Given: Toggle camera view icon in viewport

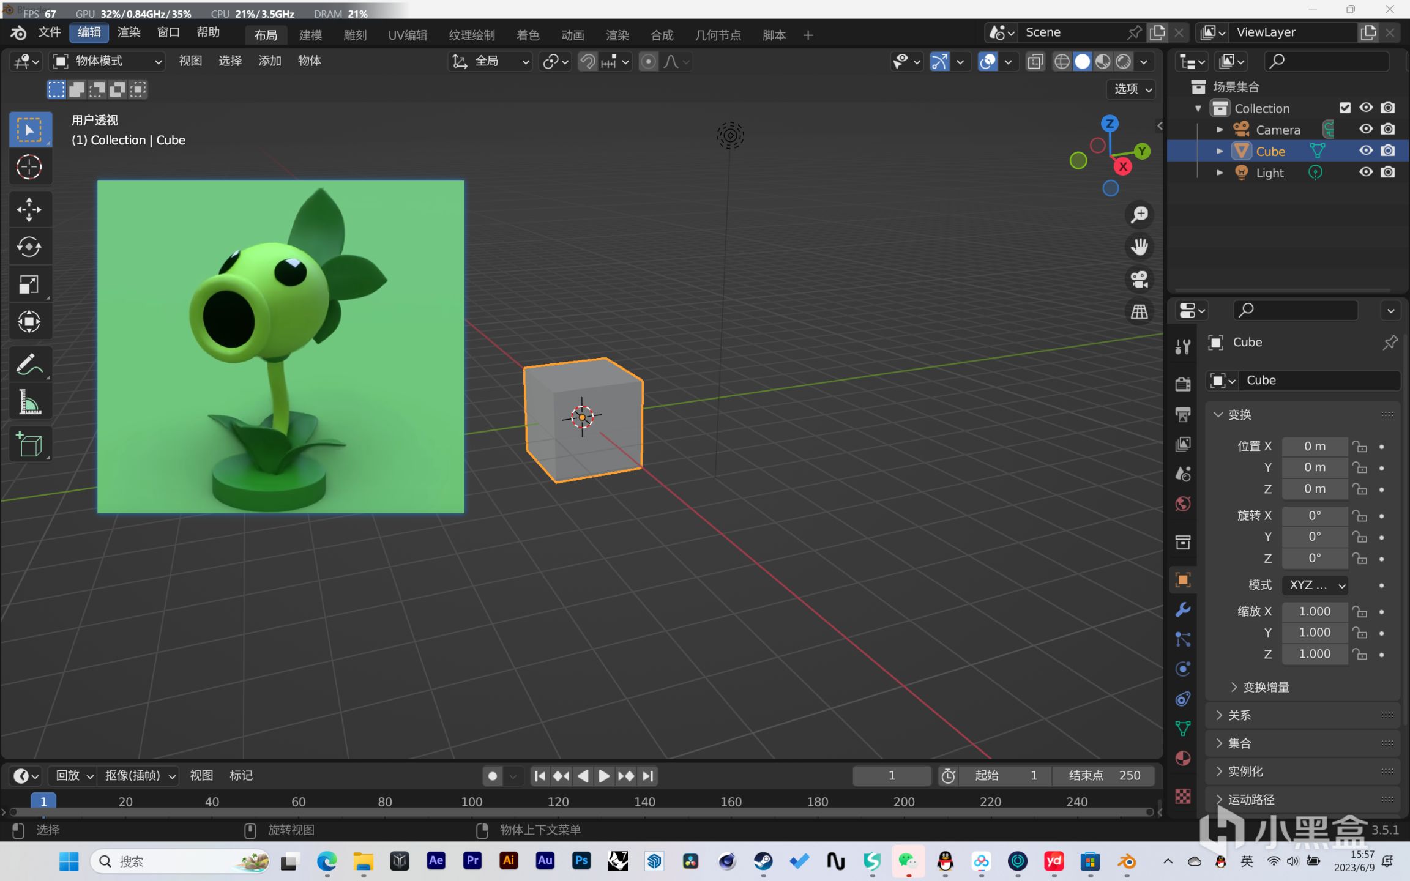Looking at the screenshot, I should 1140,280.
